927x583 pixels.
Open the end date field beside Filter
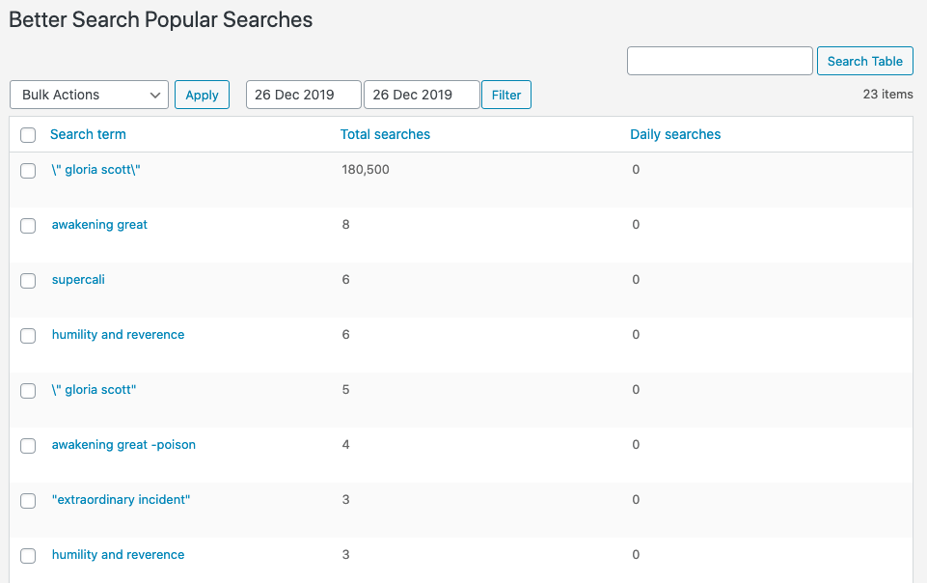pyautogui.click(x=422, y=95)
